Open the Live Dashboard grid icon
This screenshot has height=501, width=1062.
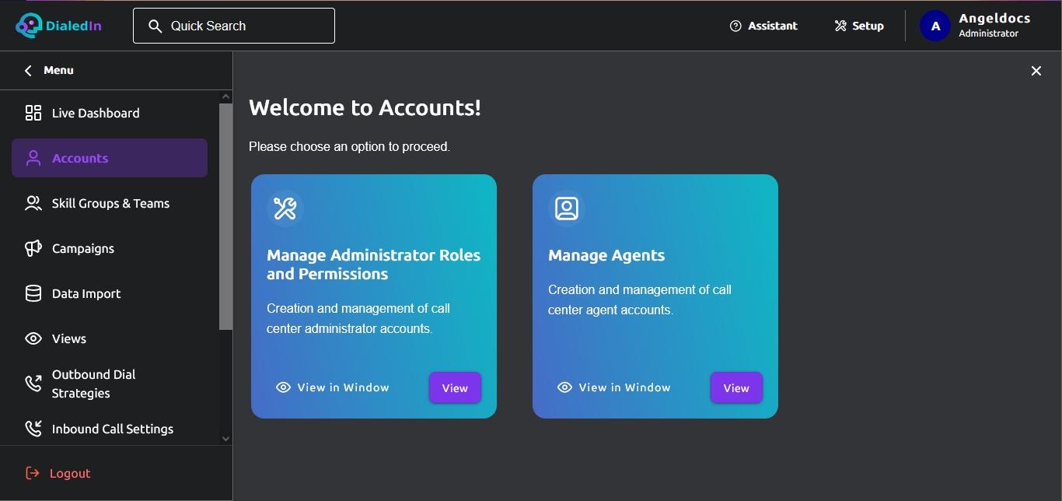point(33,113)
